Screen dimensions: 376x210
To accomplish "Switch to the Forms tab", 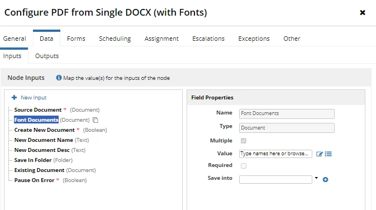I will [x=76, y=39].
